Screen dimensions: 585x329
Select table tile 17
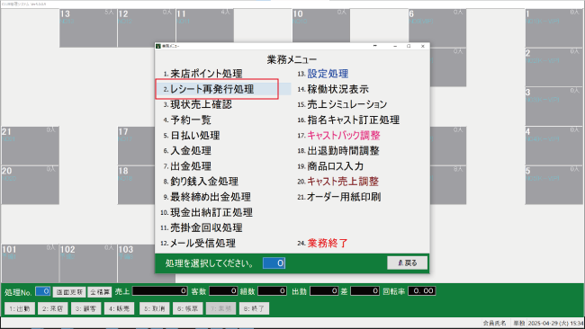136,146
